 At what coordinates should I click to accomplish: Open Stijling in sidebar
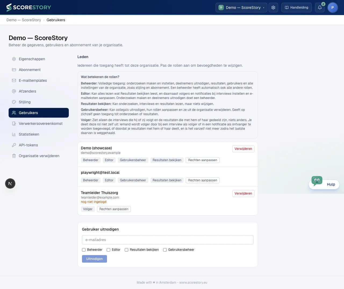coord(39,102)
